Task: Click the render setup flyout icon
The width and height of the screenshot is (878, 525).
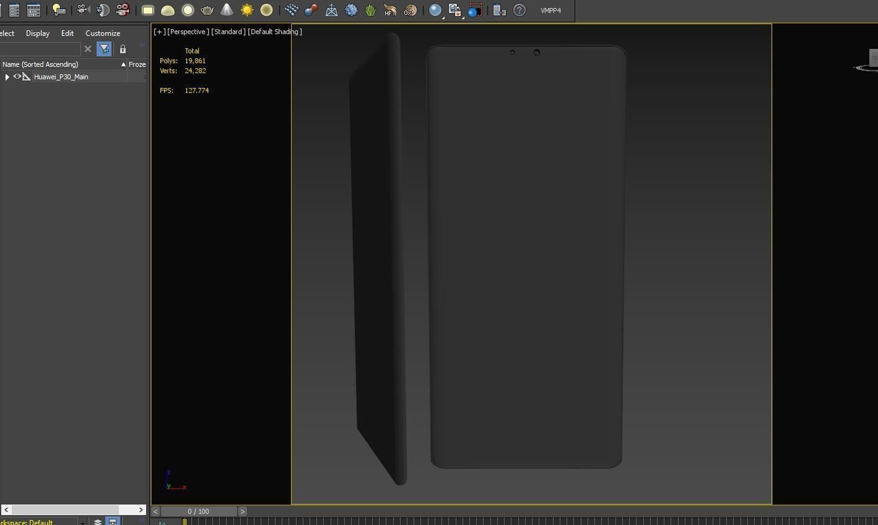Action: point(455,11)
